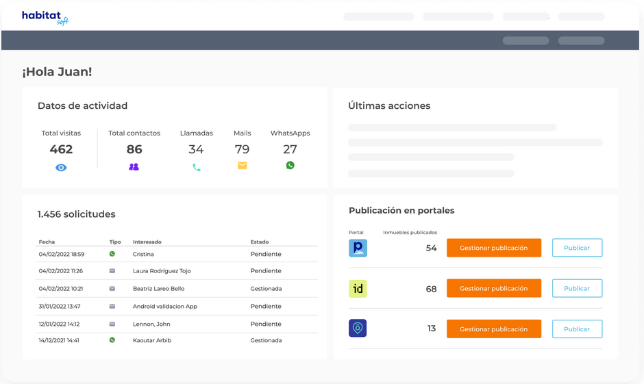Click the blue P.com portal logo
Image resolution: width=644 pixels, height=384 pixels.
358,248
